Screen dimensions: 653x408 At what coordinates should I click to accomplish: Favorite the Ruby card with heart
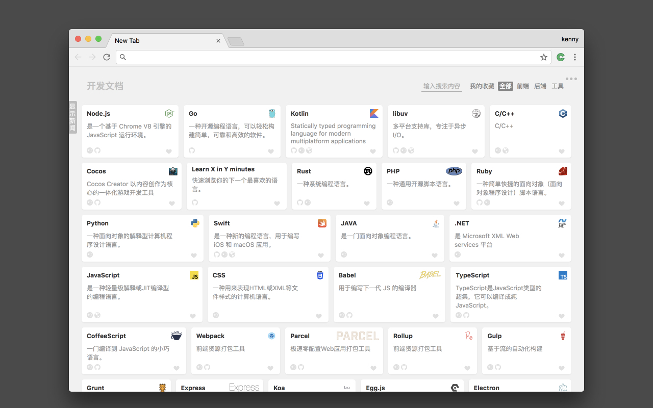562,203
